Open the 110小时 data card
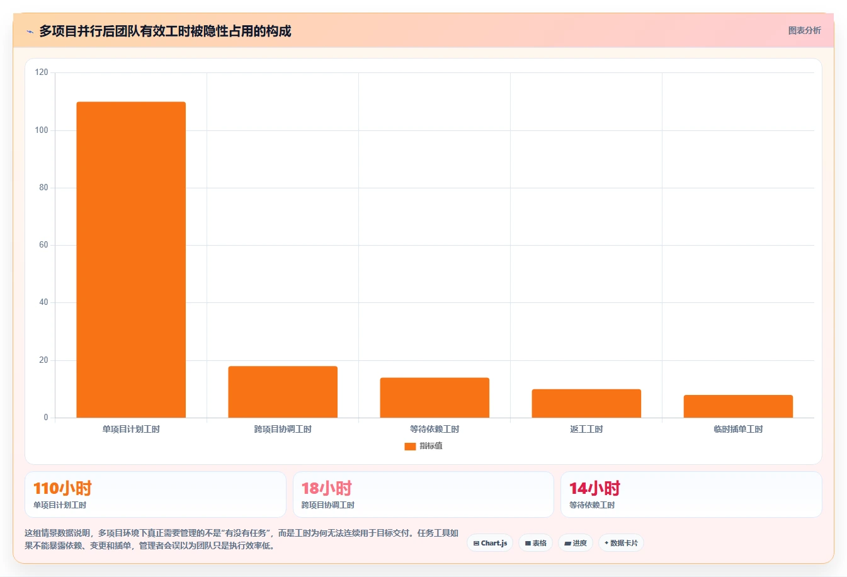The image size is (847, 577). [x=156, y=494]
